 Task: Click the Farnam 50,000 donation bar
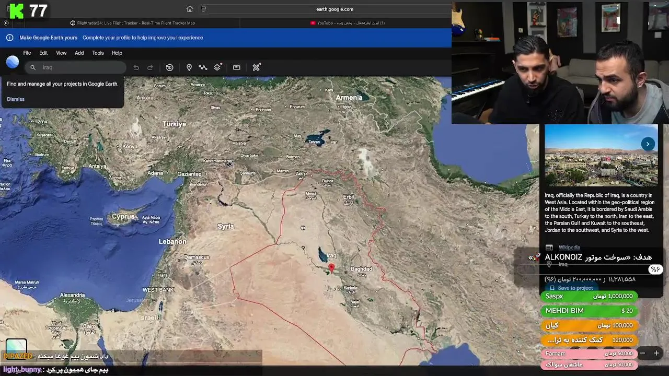click(589, 354)
